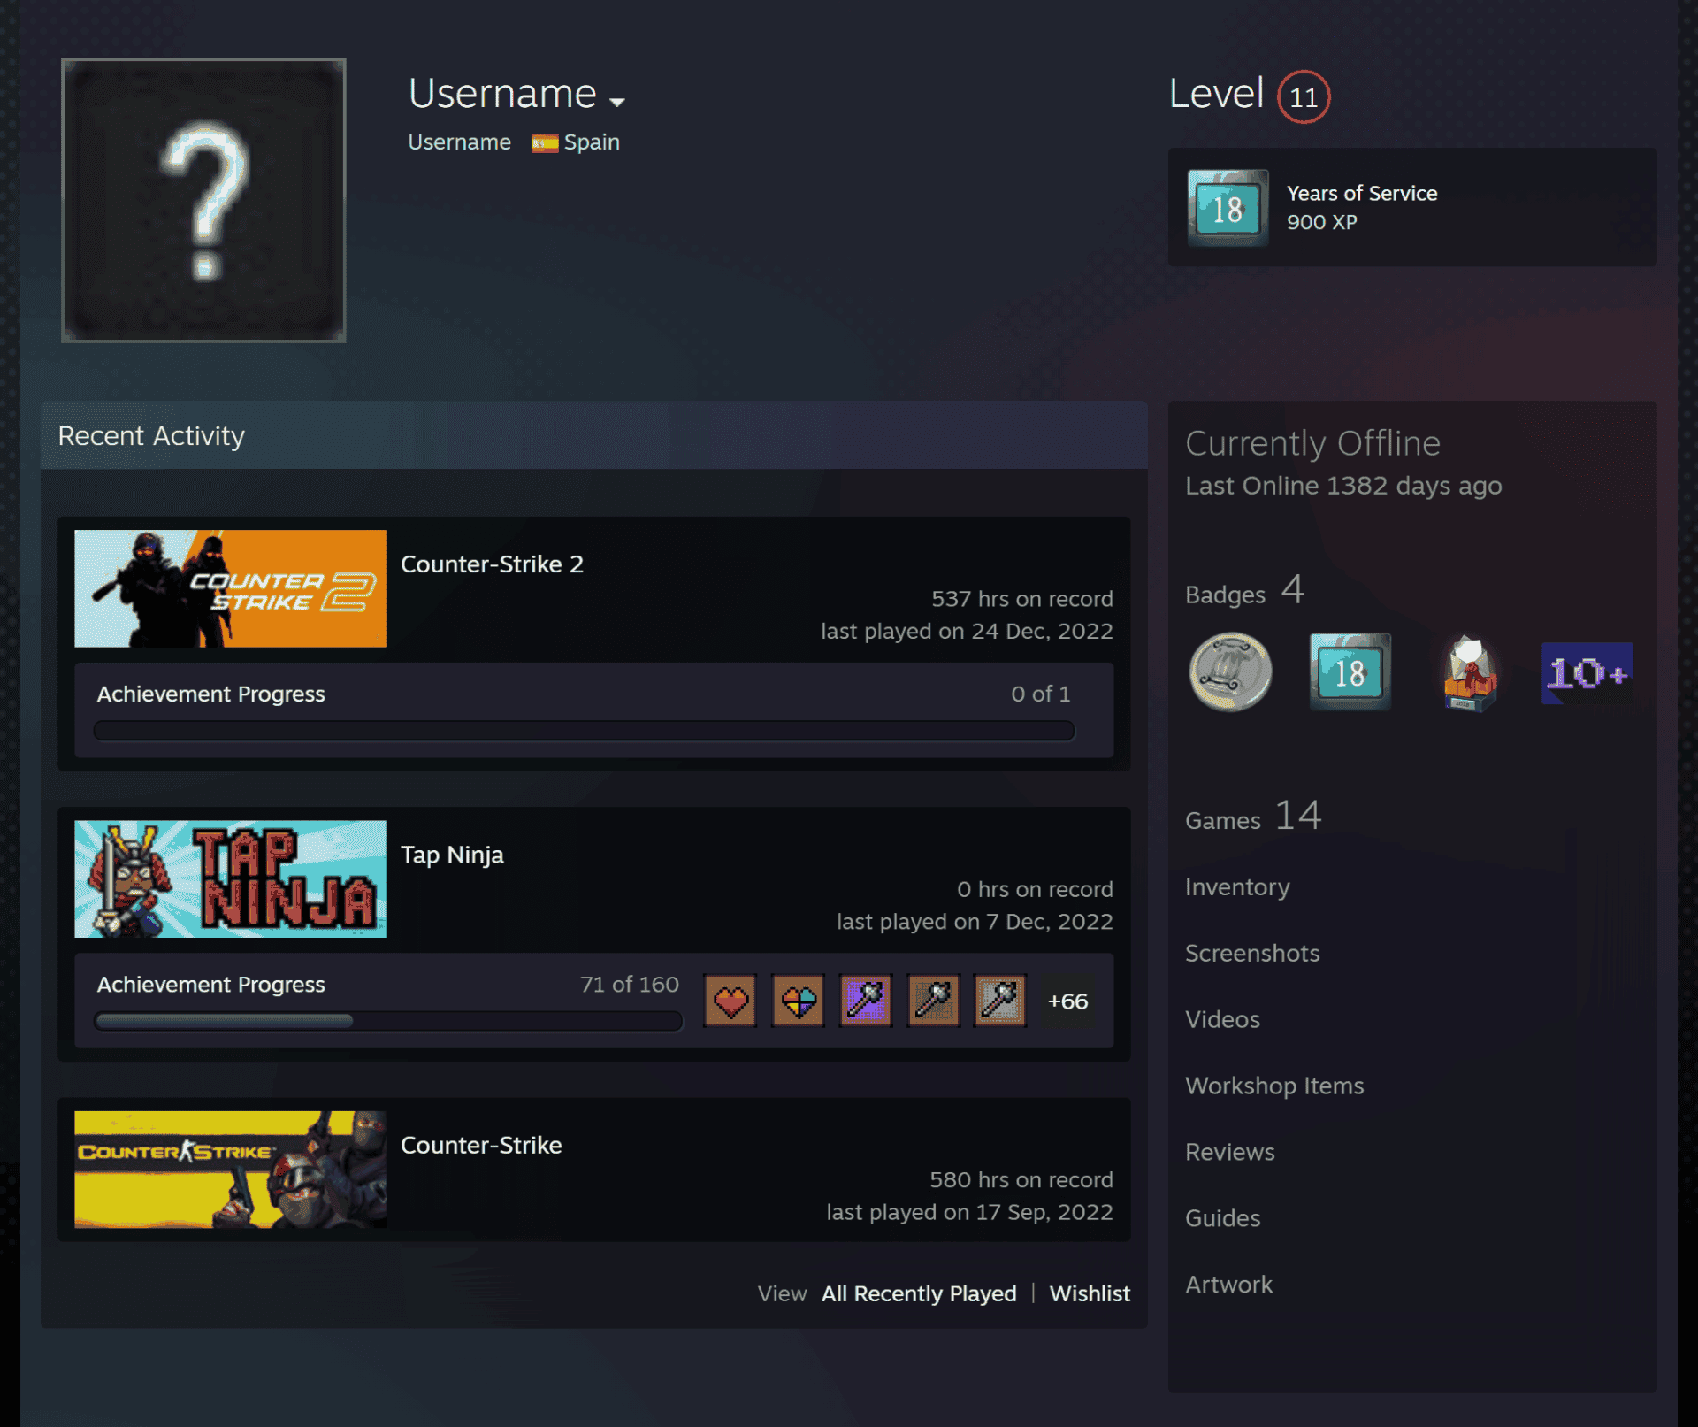This screenshot has width=1698, height=1427.
Task: Expand the Username dropdown arrow
Action: pos(617,102)
